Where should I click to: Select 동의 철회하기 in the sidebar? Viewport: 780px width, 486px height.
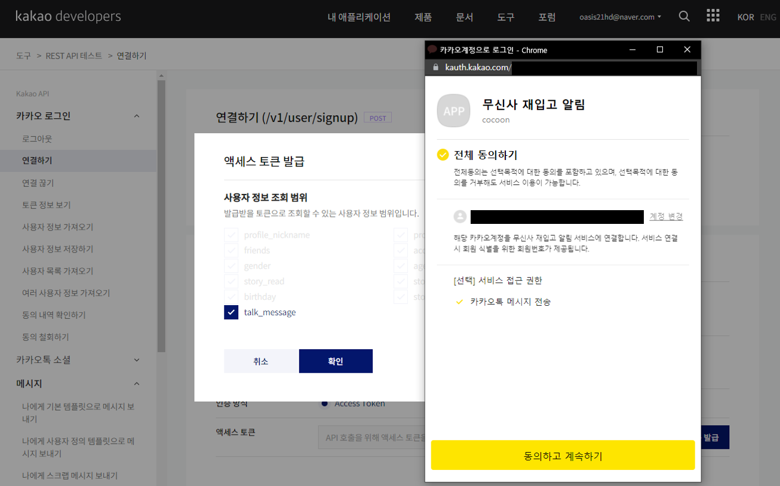click(45, 337)
